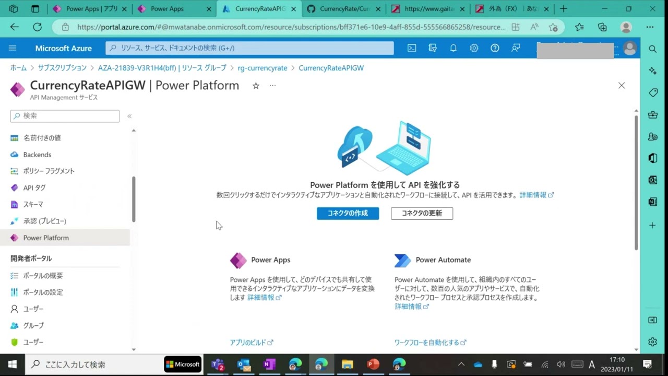Switch to the GitHub CurrencyRate browser tab
This screenshot has width=668, height=376.
tap(344, 9)
